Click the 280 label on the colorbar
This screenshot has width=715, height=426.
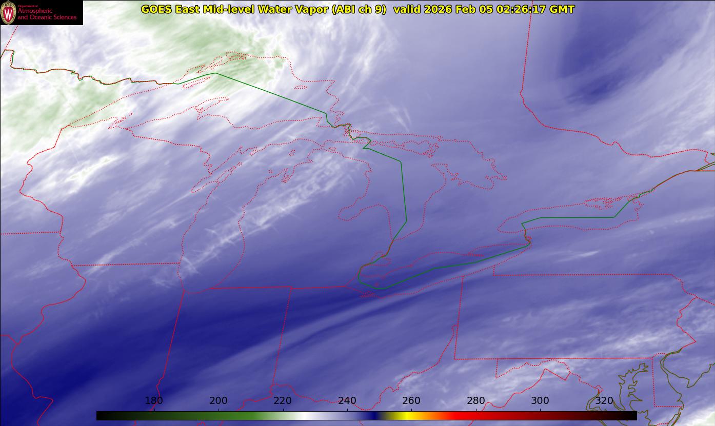[x=476, y=400]
